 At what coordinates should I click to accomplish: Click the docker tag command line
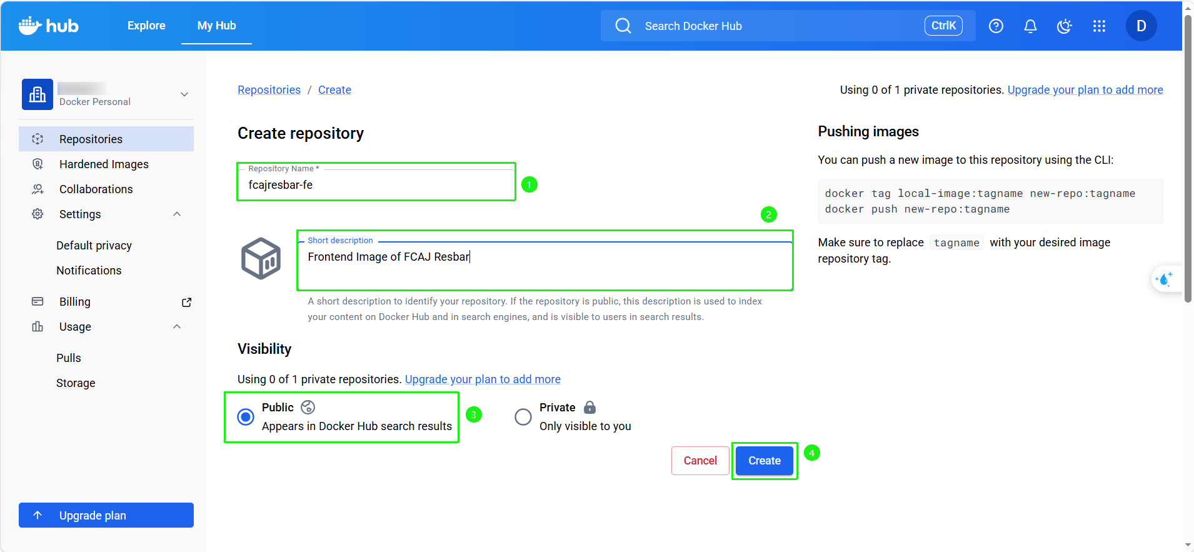click(980, 193)
